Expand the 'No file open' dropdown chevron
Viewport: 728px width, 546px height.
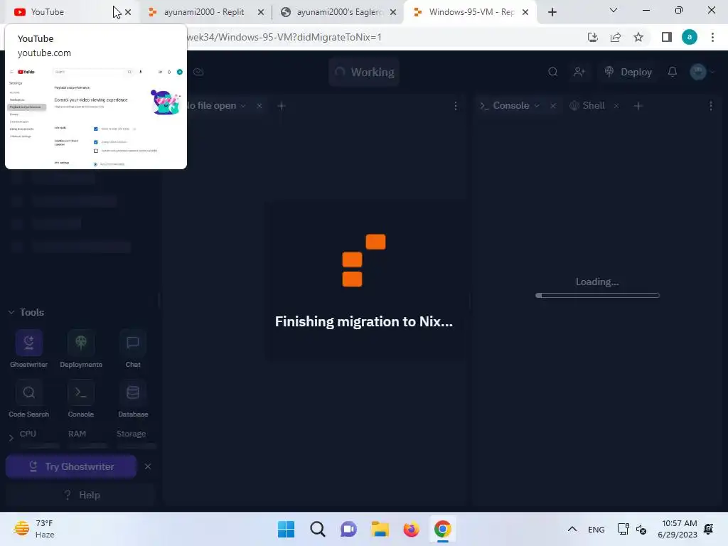tap(243, 106)
